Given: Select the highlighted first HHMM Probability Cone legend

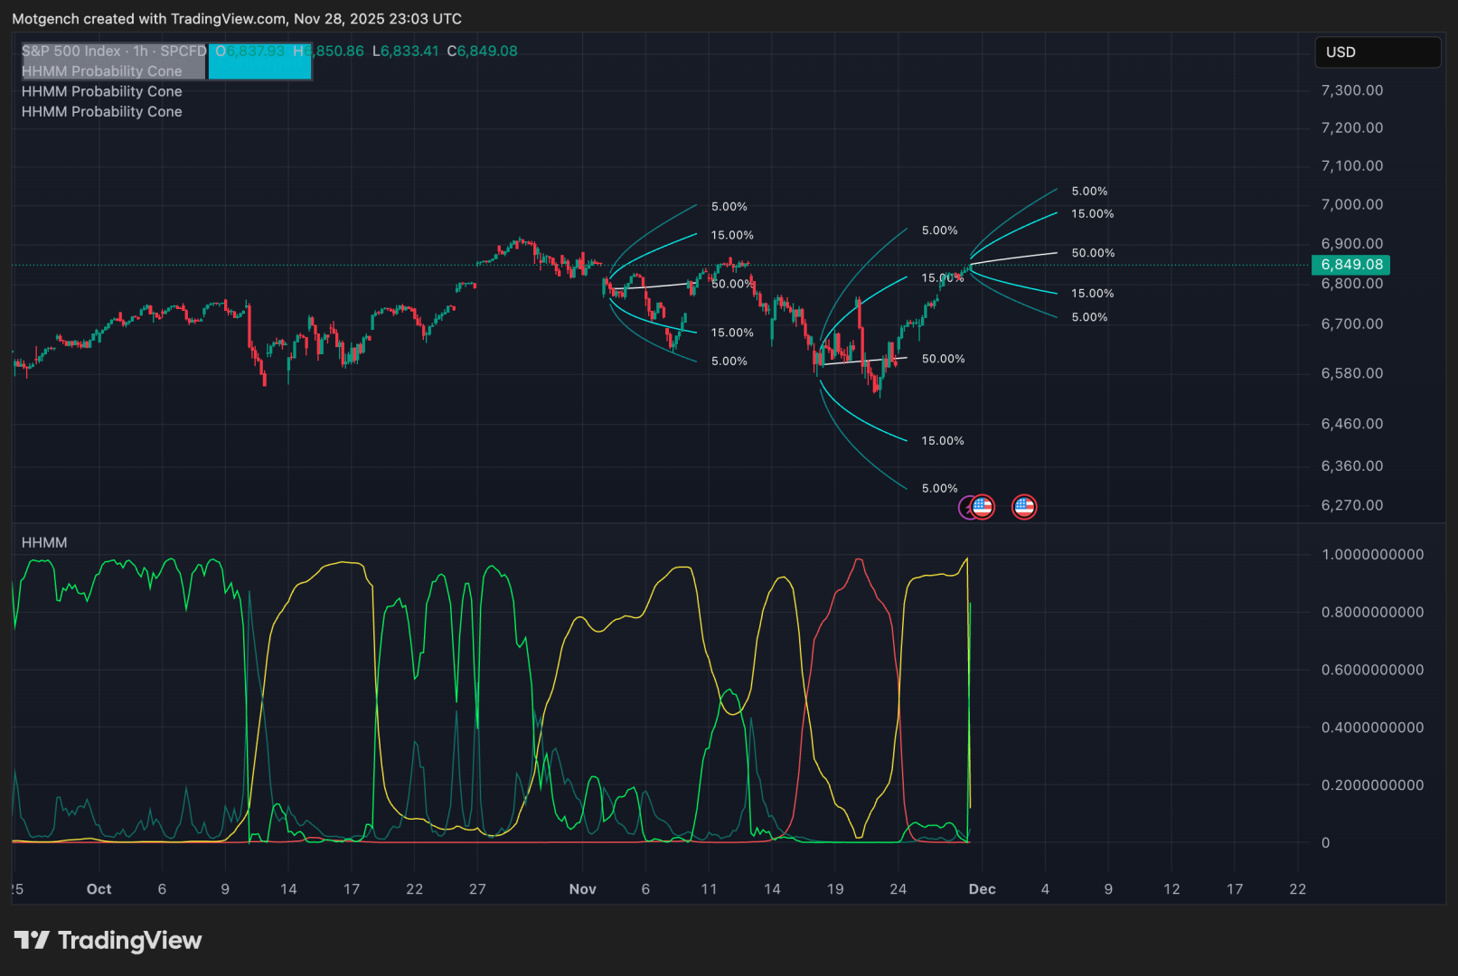Looking at the screenshot, I should [x=101, y=71].
